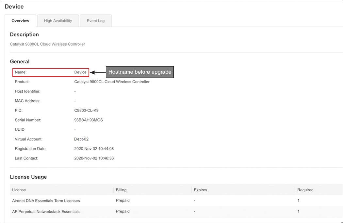343x223 pixels.
Task: Select the Aironet DNA Essentials Term Licenses row
Action: 176,201
